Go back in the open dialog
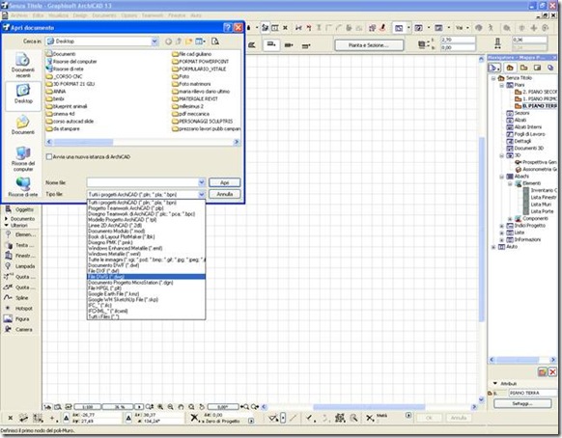Viewport: 562px width, 438px height. point(168,41)
